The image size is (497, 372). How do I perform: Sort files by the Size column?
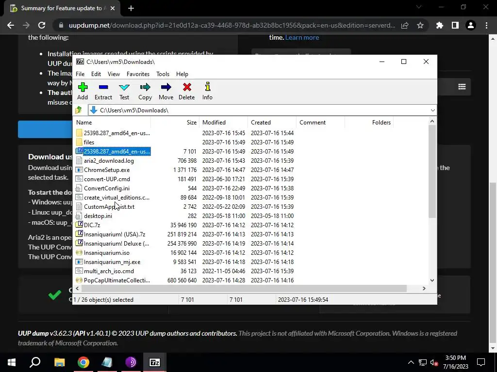point(175,123)
